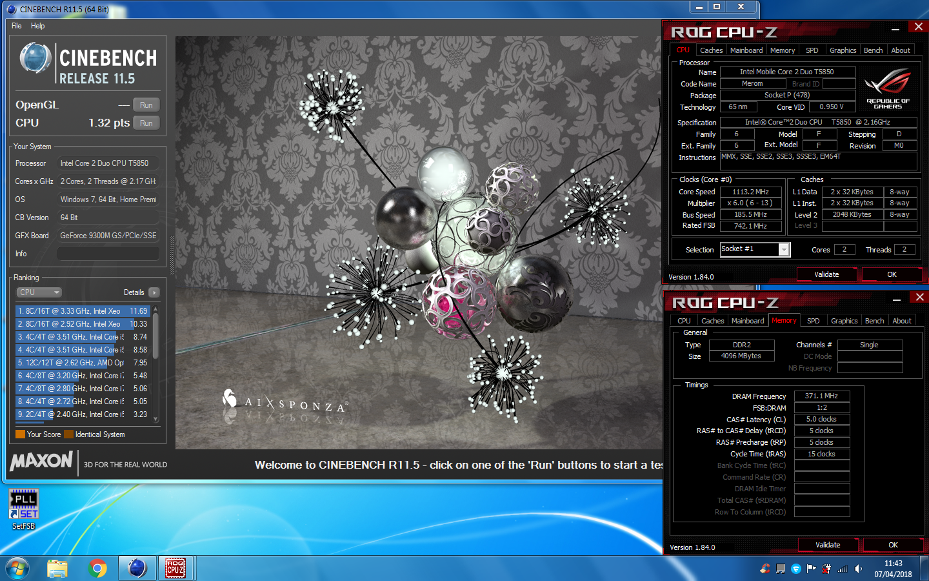The width and height of the screenshot is (929, 581).
Task: Click DRAM Frequency value 371.1 MHz
Action: pyautogui.click(x=821, y=396)
